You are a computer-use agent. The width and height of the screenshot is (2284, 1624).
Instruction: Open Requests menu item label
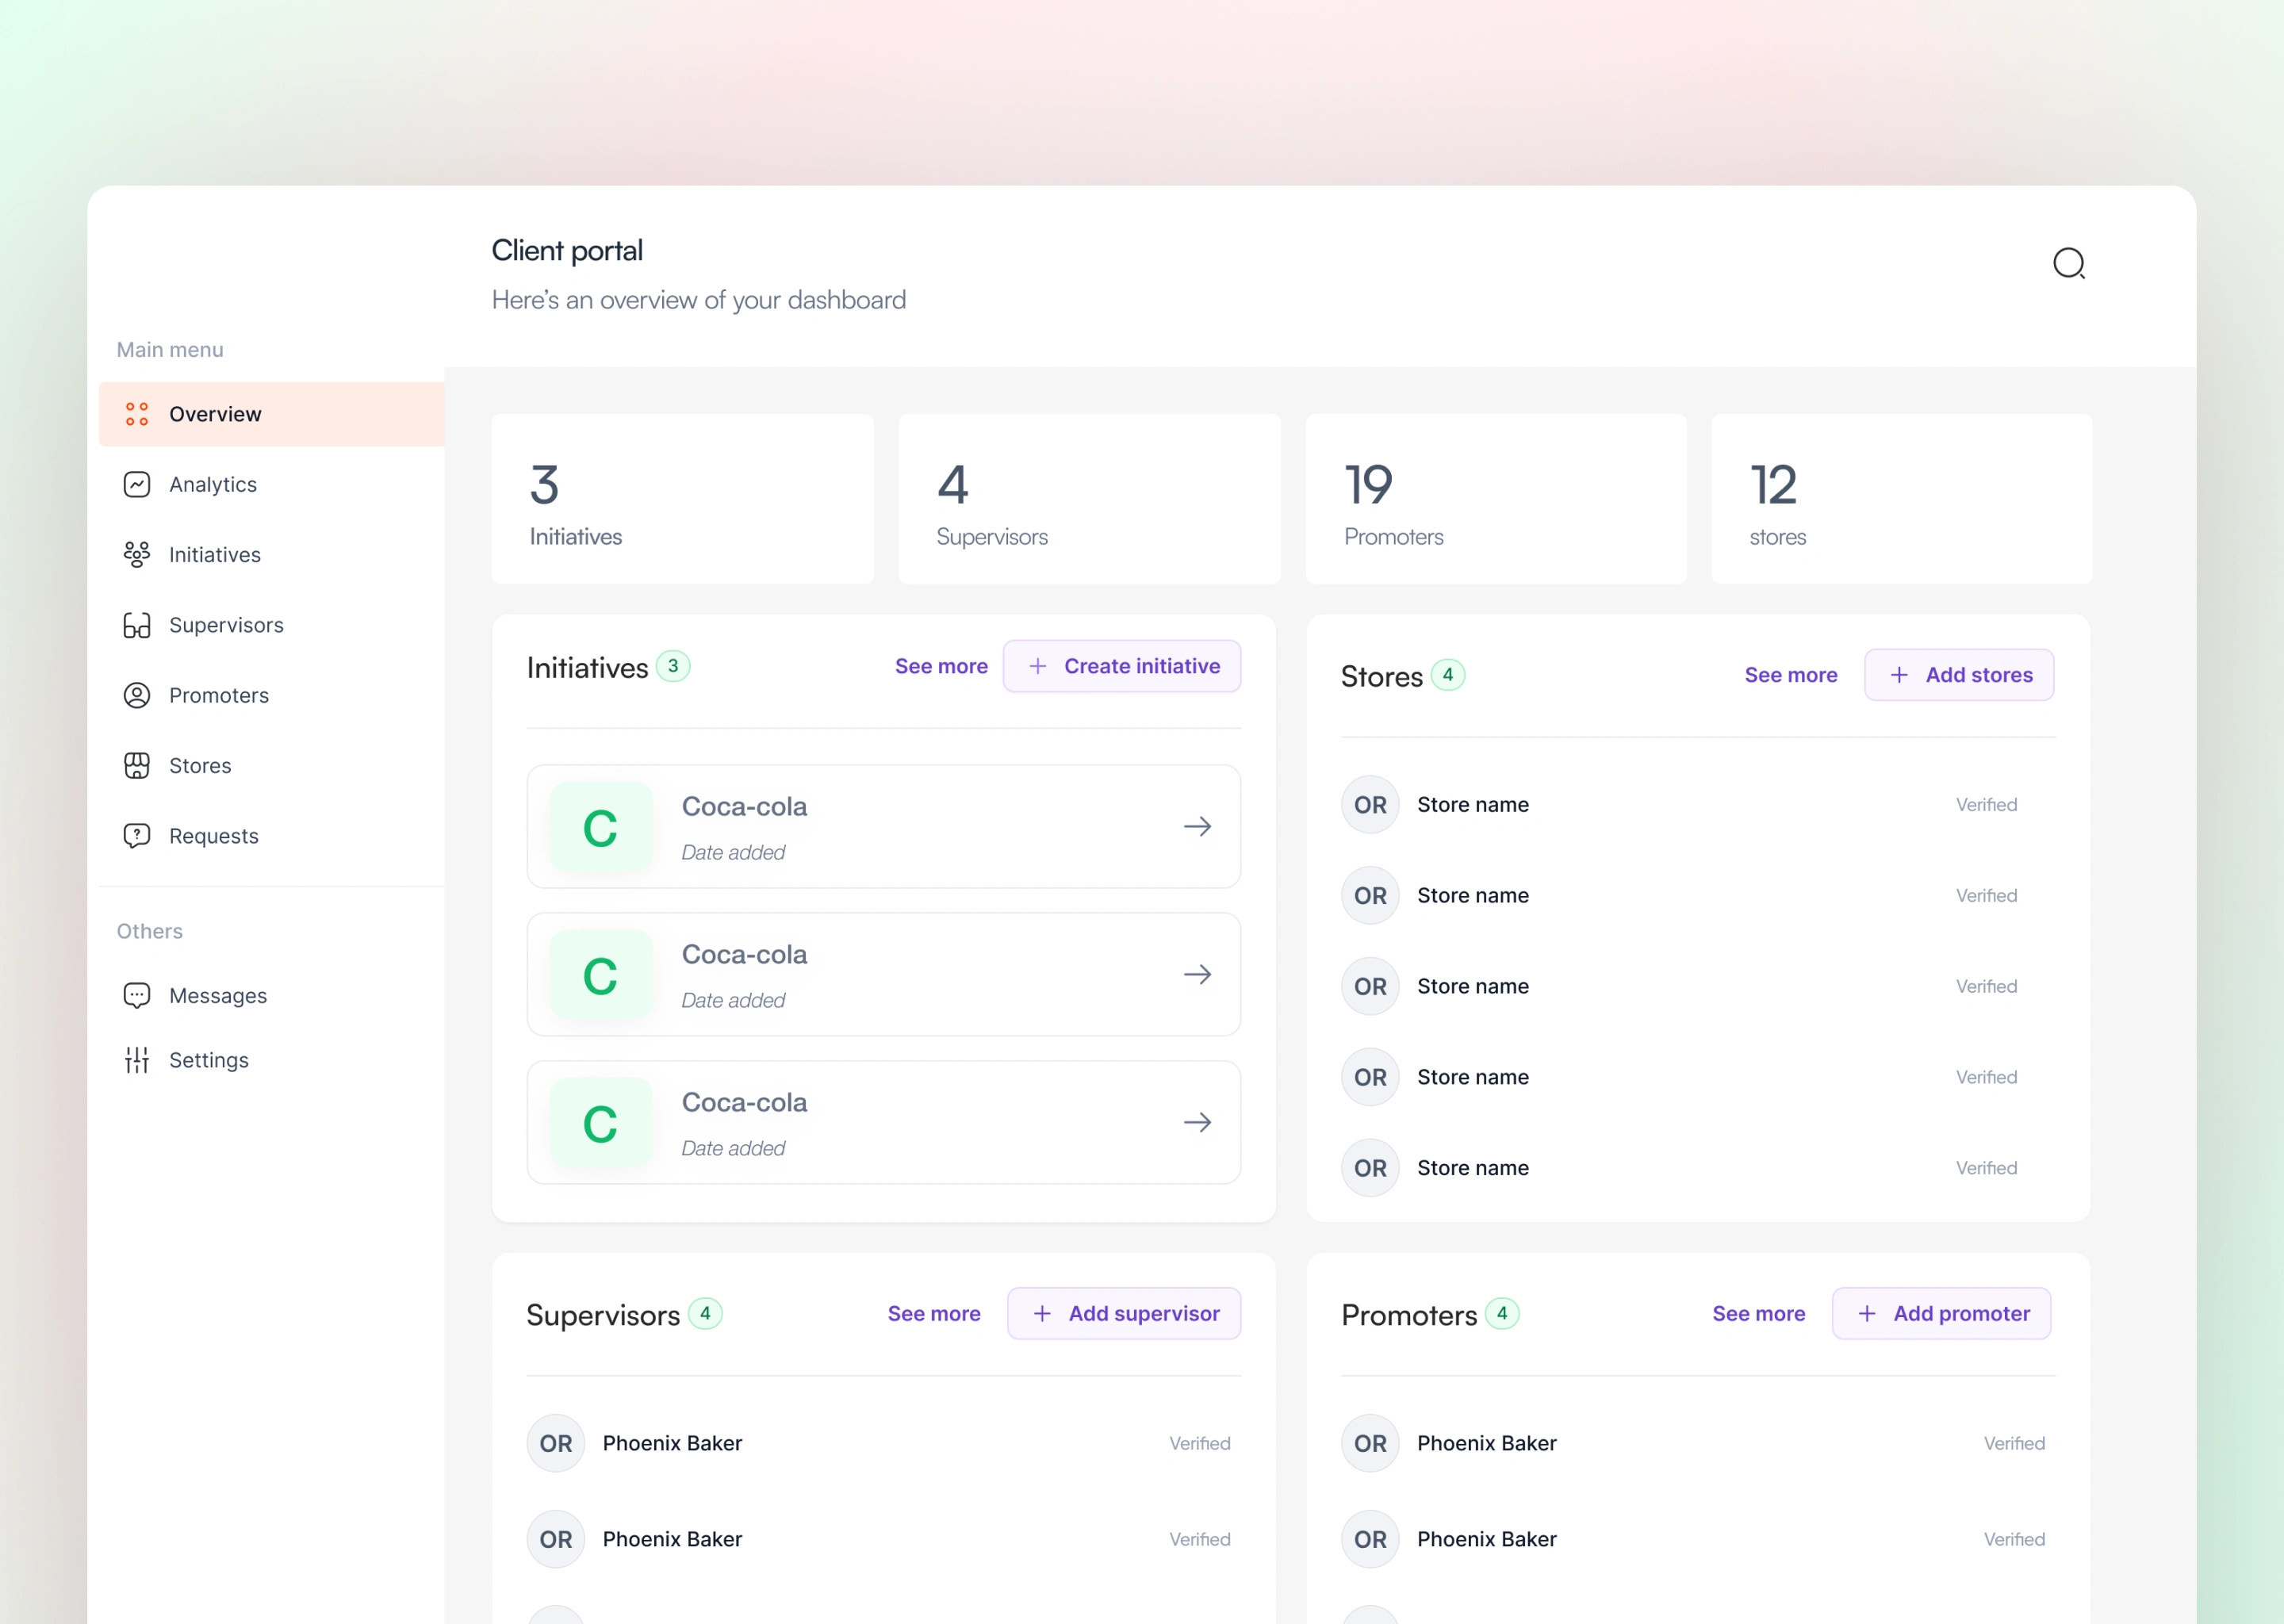point(214,836)
